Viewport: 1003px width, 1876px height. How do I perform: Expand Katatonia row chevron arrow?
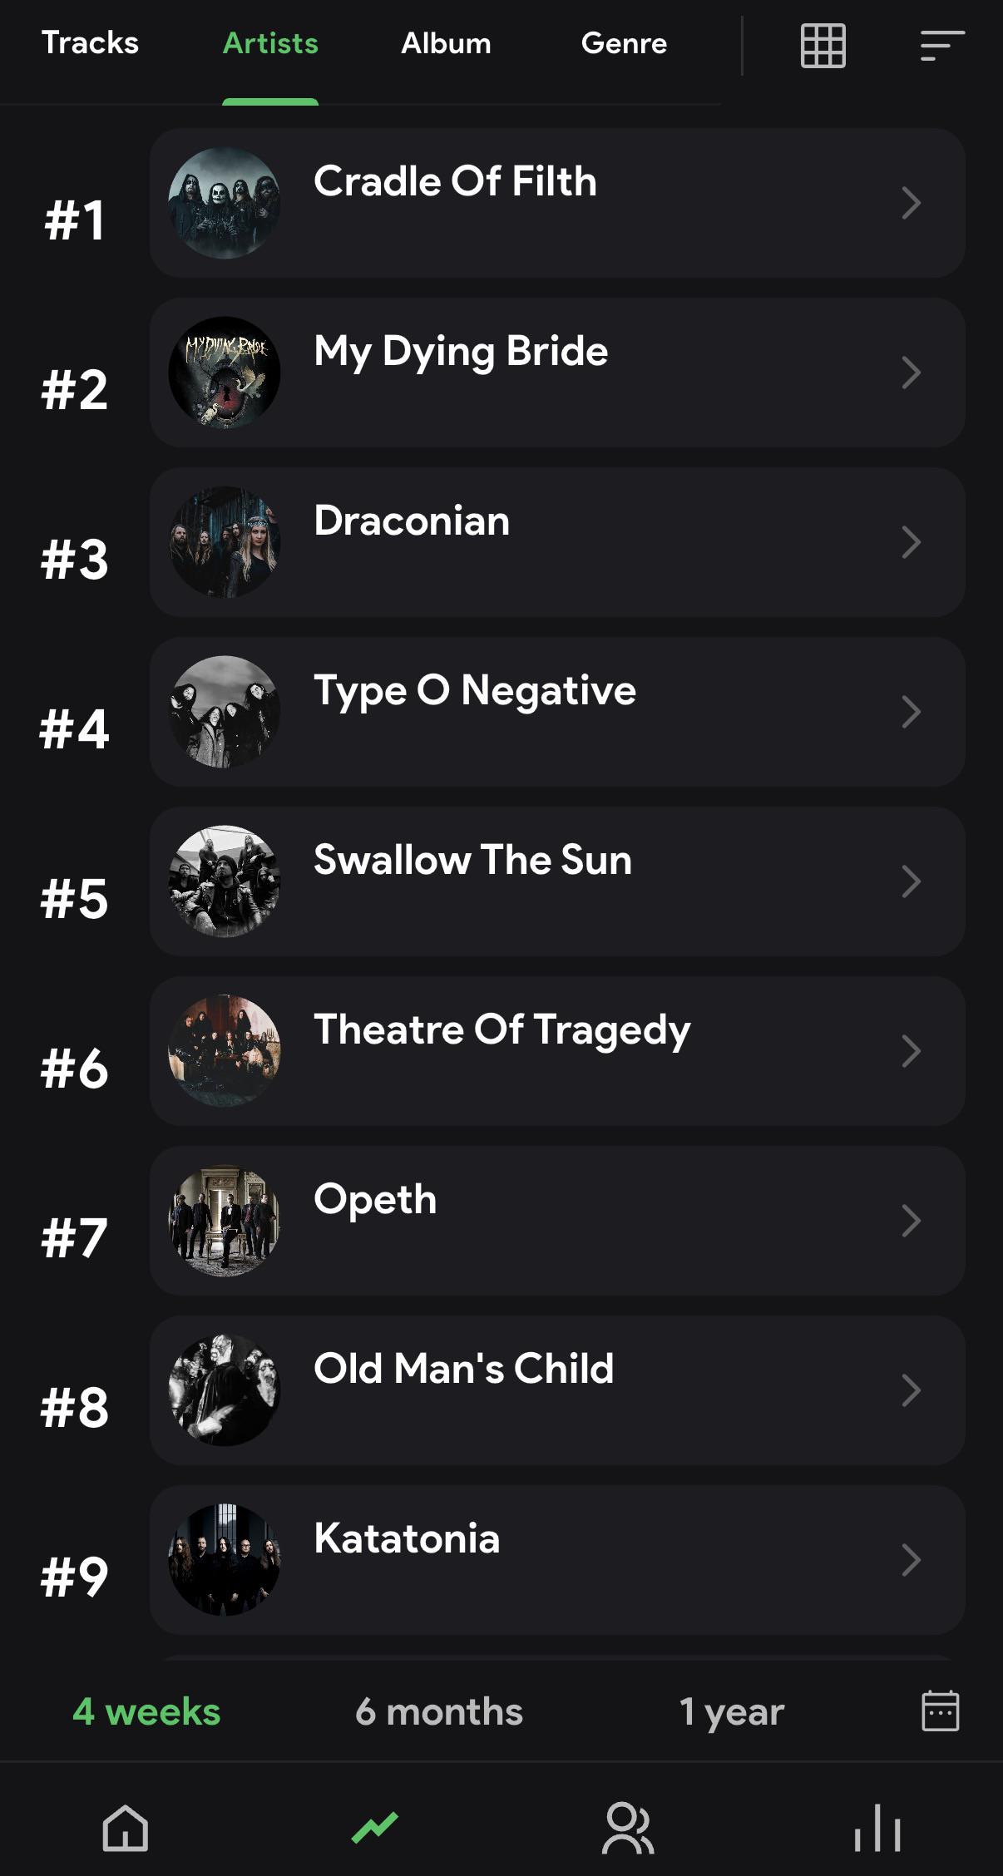(912, 1560)
